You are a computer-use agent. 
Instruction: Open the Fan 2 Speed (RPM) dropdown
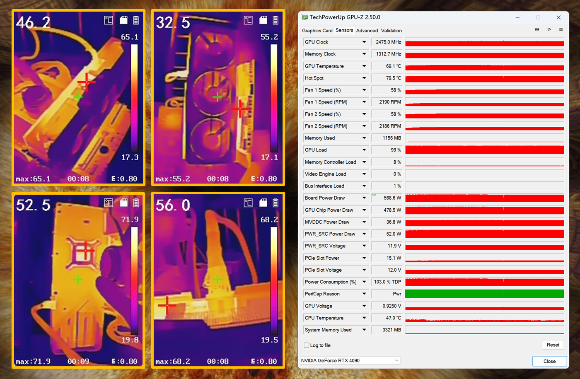coord(364,126)
